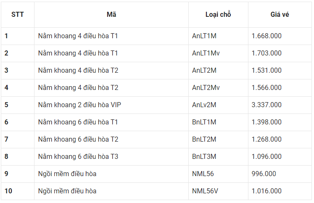Select seat code BnLT2M cell

[x=204, y=140]
